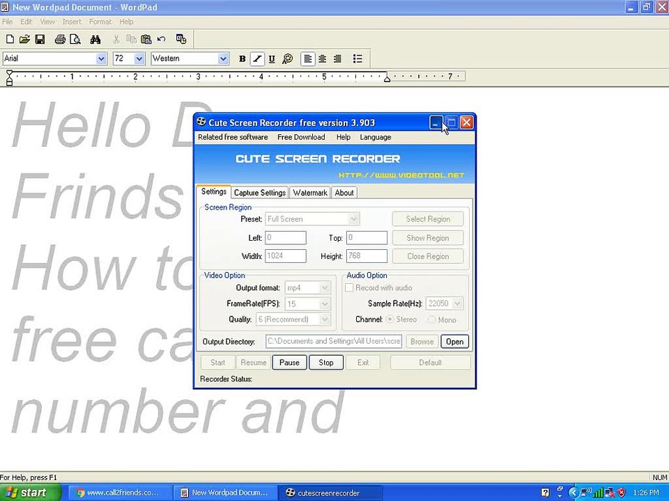Click the volume speaker tray icon
This screenshot has height=501, width=669.
pos(586,493)
